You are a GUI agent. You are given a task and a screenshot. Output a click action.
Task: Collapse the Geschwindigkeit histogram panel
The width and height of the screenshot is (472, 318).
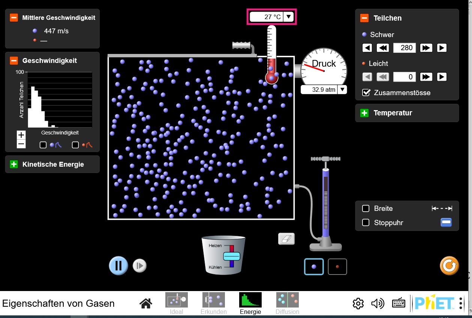[14, 60]
